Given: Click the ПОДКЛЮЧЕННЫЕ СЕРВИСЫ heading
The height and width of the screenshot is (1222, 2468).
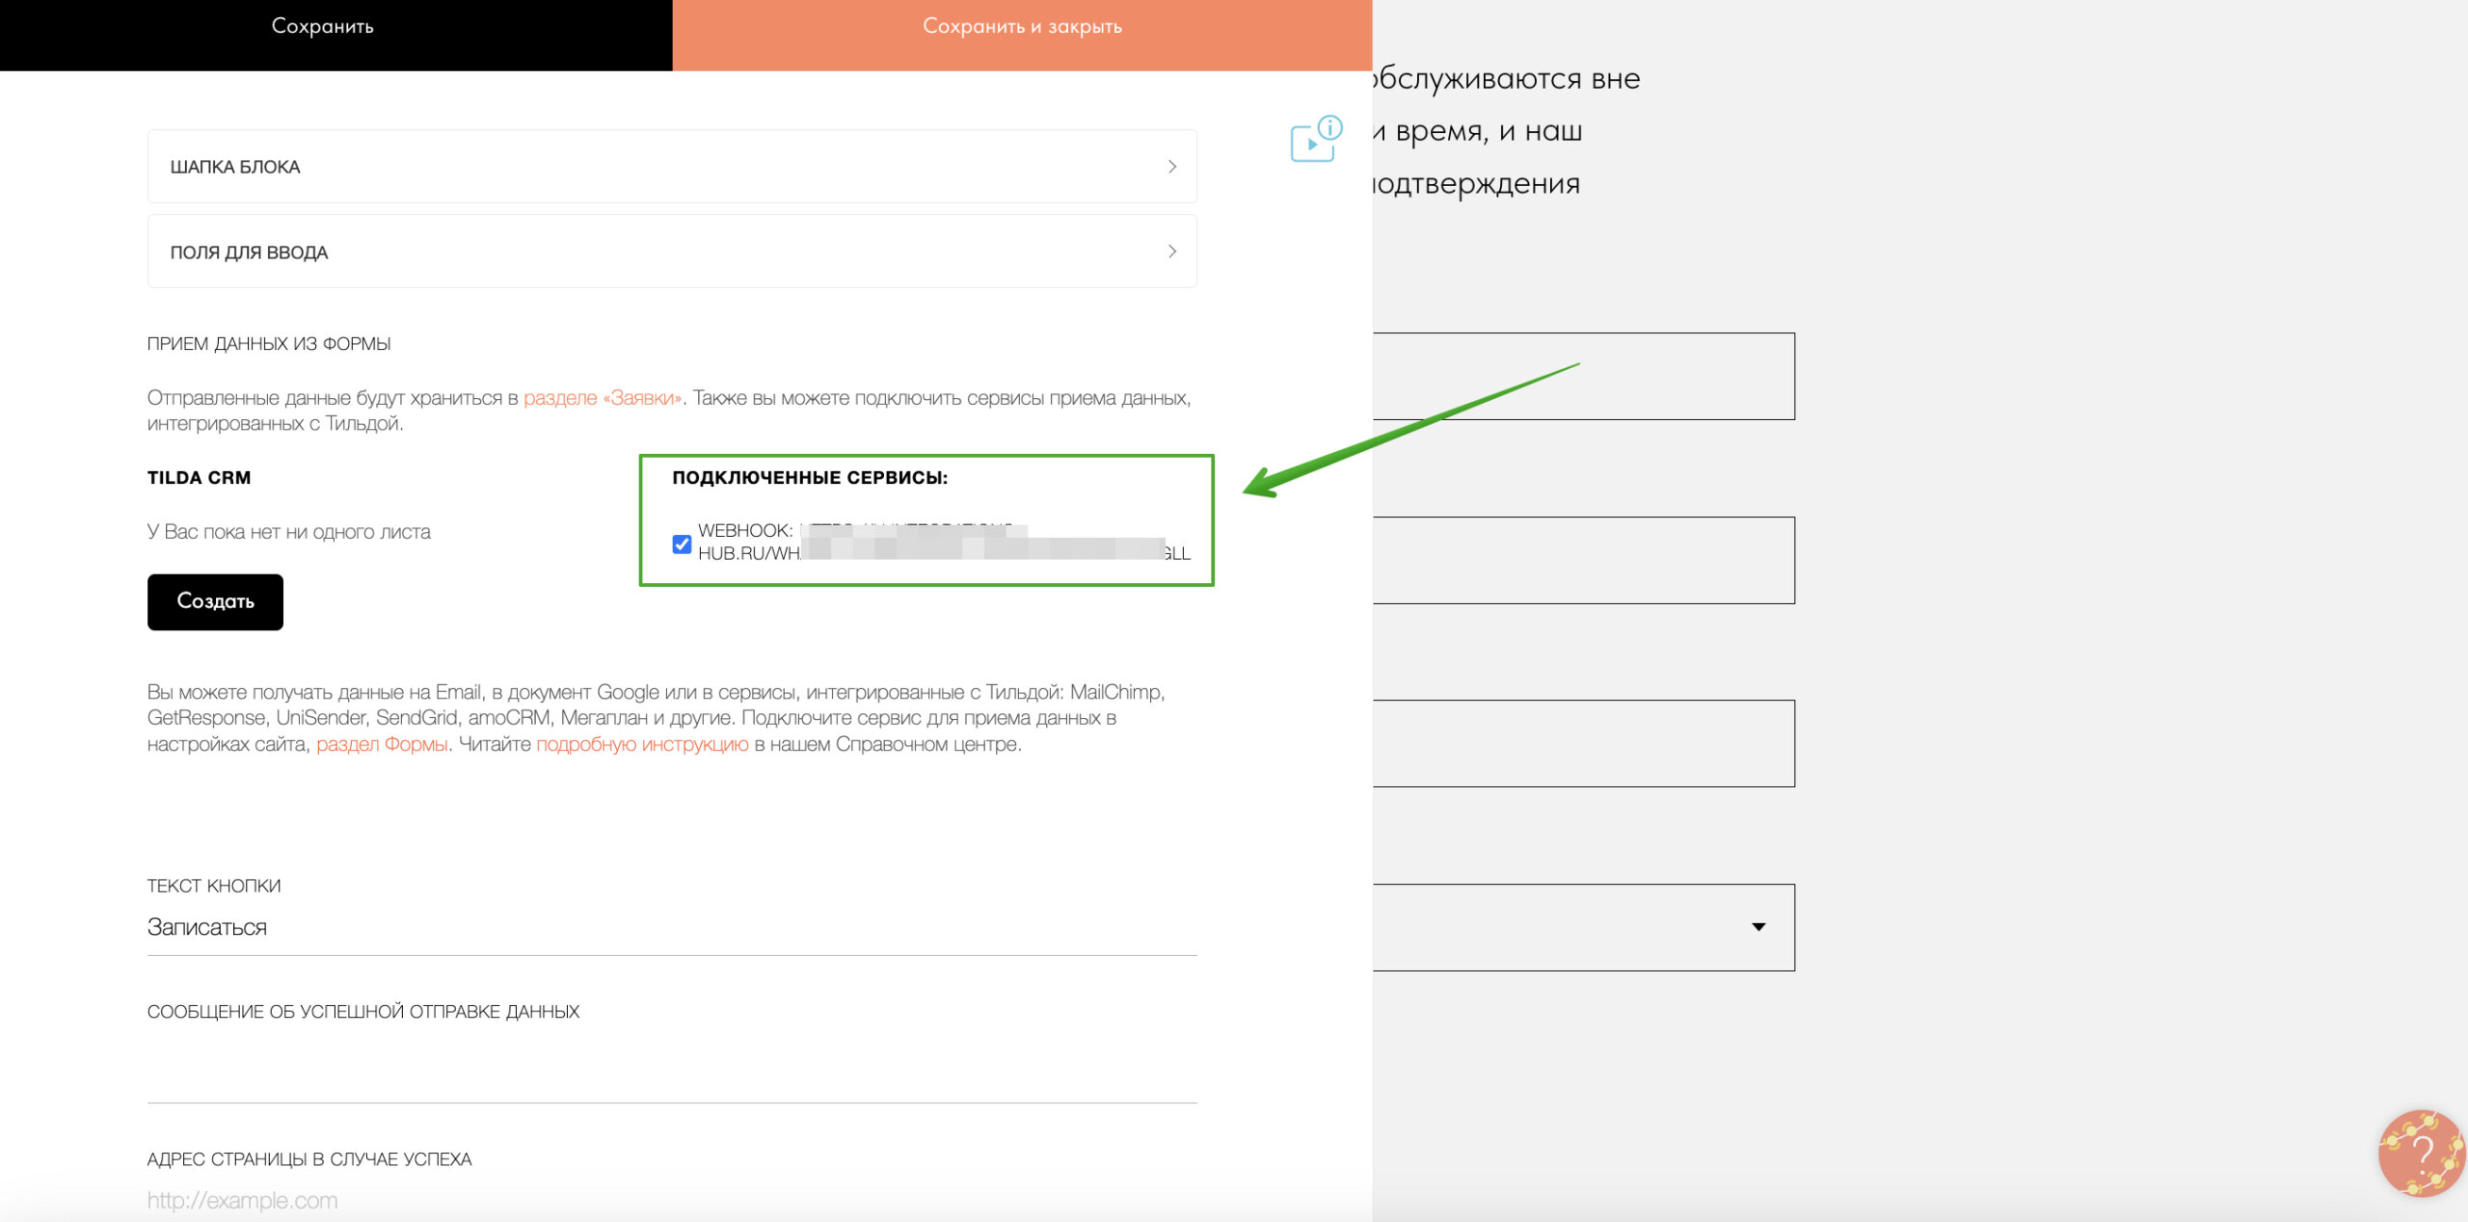Looking at the screenshot, I should click(x=810, y=477).
